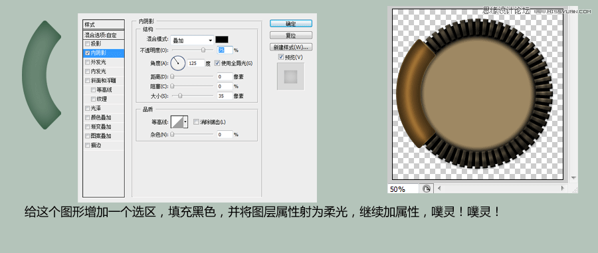Enable the 内发光 checkbox
Image resolution: width=598 pixels, height=253 pixels.
coord(88,71)
